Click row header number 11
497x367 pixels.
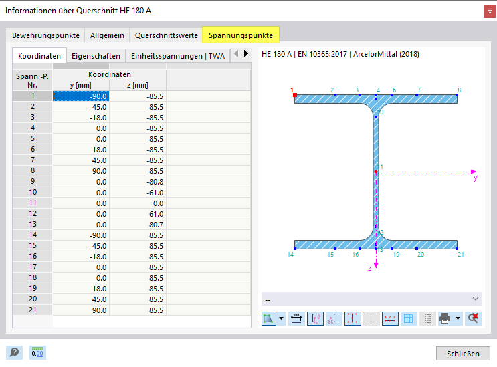click(x=33, y=203)
